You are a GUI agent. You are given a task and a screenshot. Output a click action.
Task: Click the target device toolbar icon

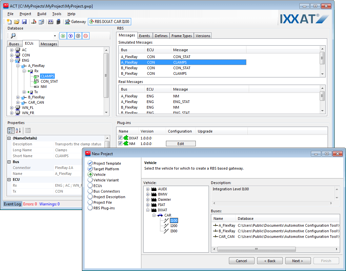58,22
